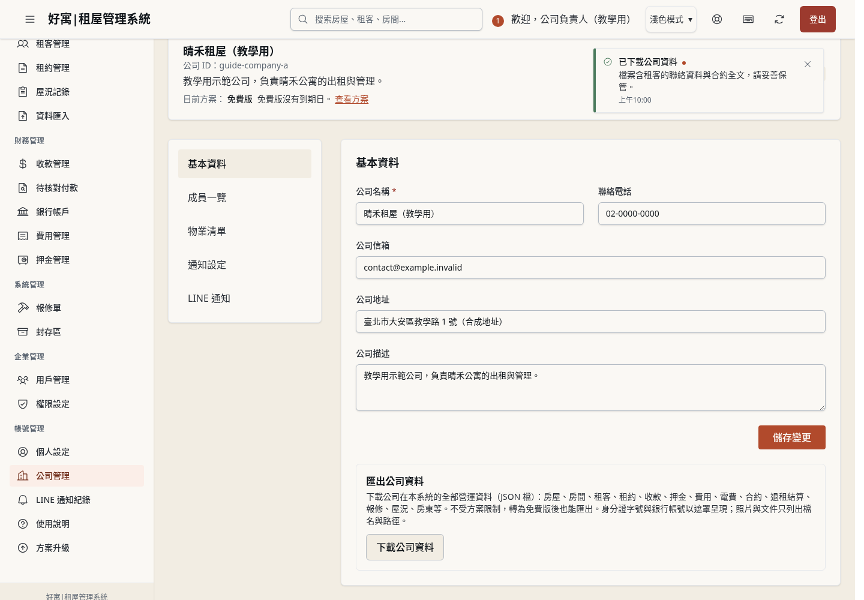864x600 pixels.
Task: Click the 公司地址 input field
Action: (590, 322)
